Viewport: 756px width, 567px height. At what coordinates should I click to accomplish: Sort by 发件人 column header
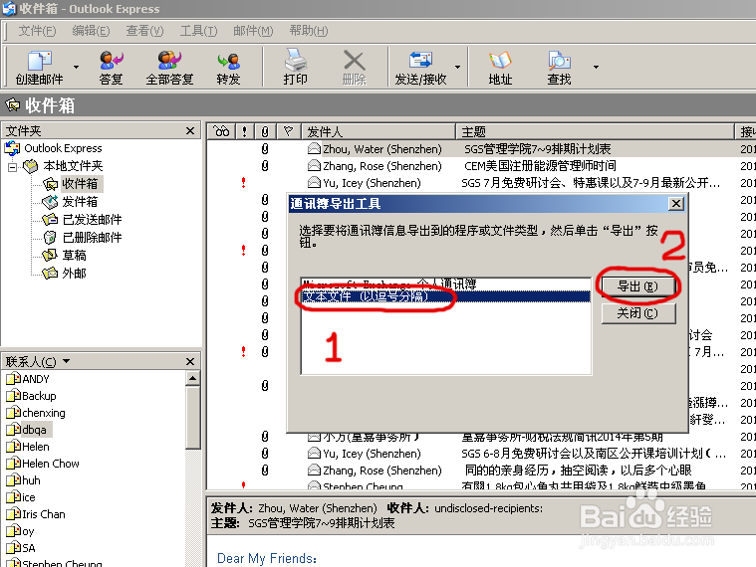point(378,131)
